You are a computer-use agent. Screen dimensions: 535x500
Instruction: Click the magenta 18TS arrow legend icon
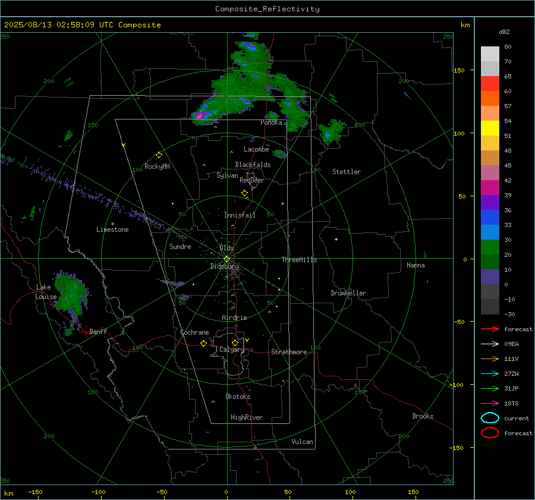pos(490,404)
